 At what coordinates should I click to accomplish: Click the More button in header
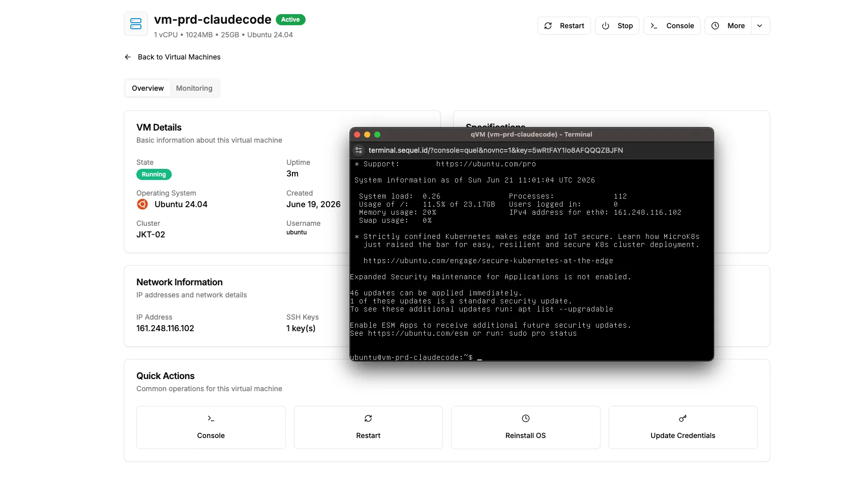[x=728, y=26]
